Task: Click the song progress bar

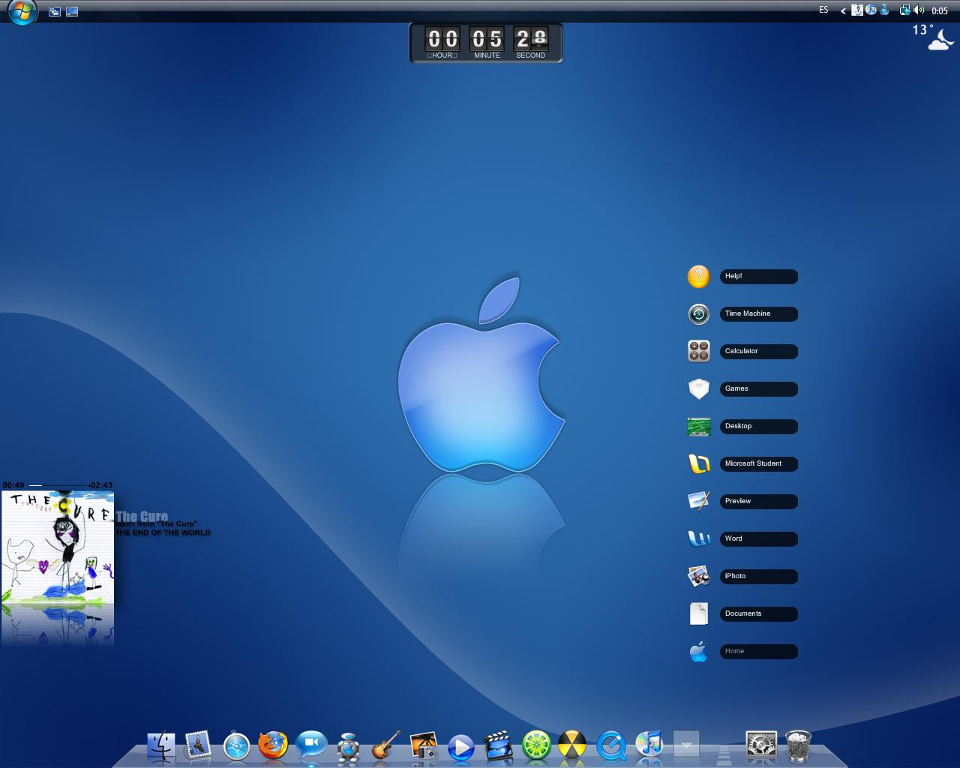Action: coord(58,485)
